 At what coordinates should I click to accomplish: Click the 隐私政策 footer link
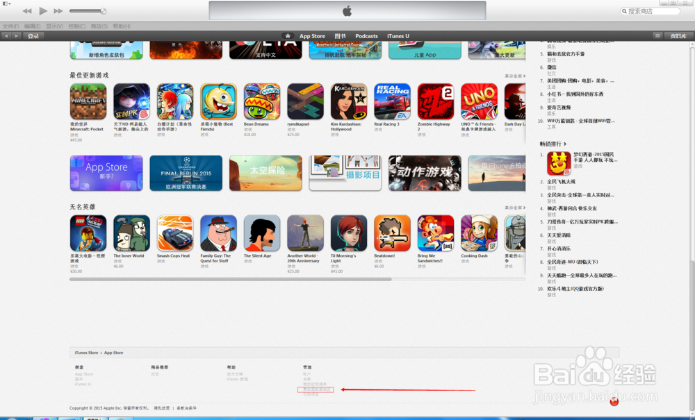162,408
